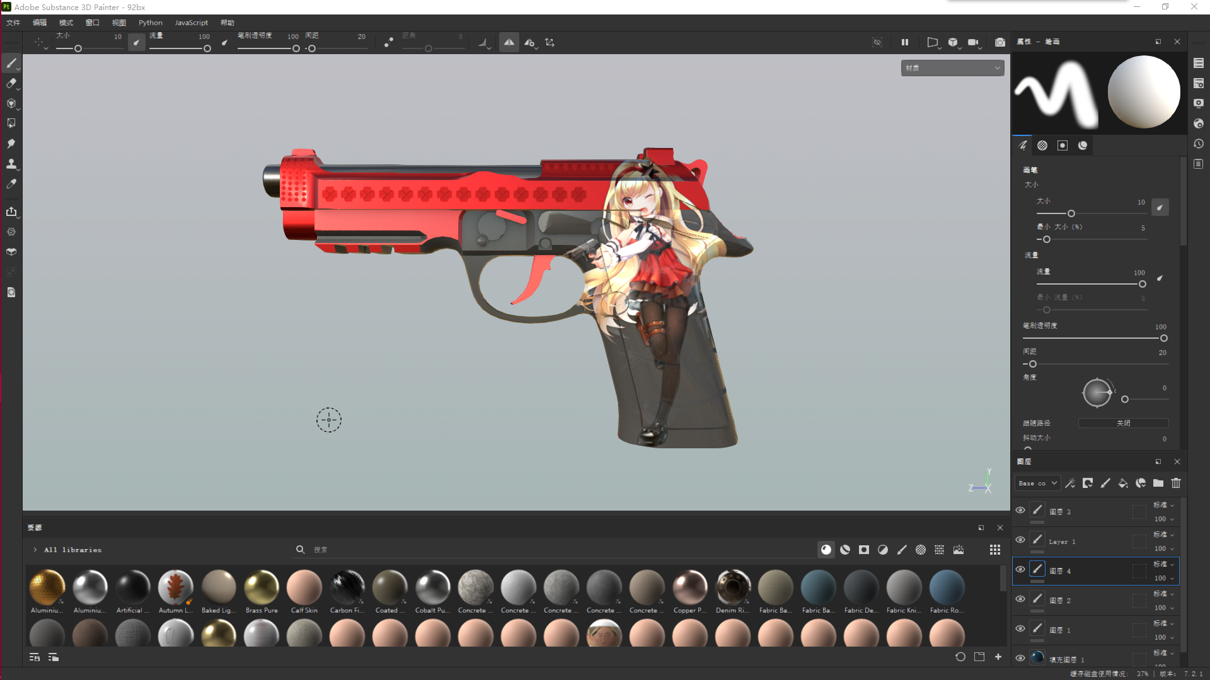This screenshot has height=680, width=1210.
Task: Add a smart material via layers toolbar icon
Action: pyautogui.click(x=1141, y=483)
